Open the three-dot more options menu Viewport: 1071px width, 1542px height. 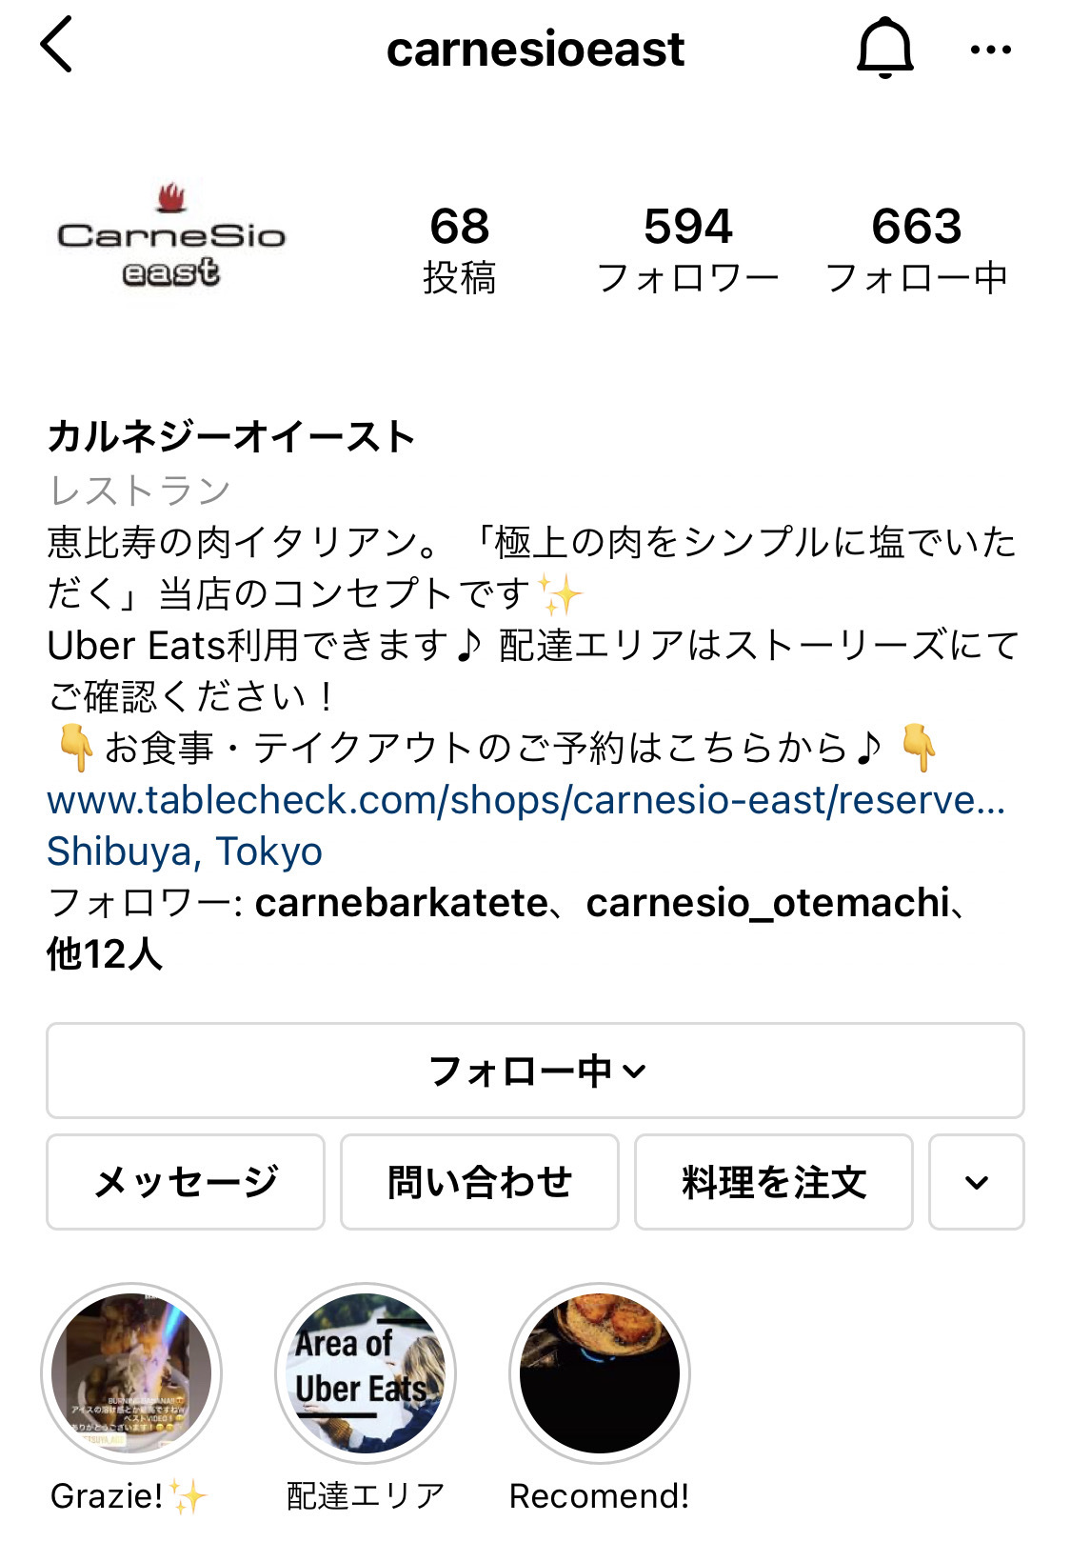[990, 50]
